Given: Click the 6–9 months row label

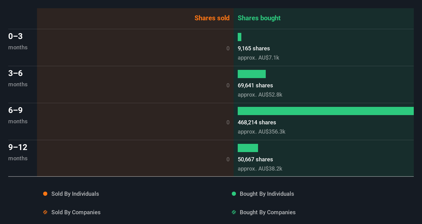Looking at the screenshot, I should pyautogui.click(x=18, y=115).
